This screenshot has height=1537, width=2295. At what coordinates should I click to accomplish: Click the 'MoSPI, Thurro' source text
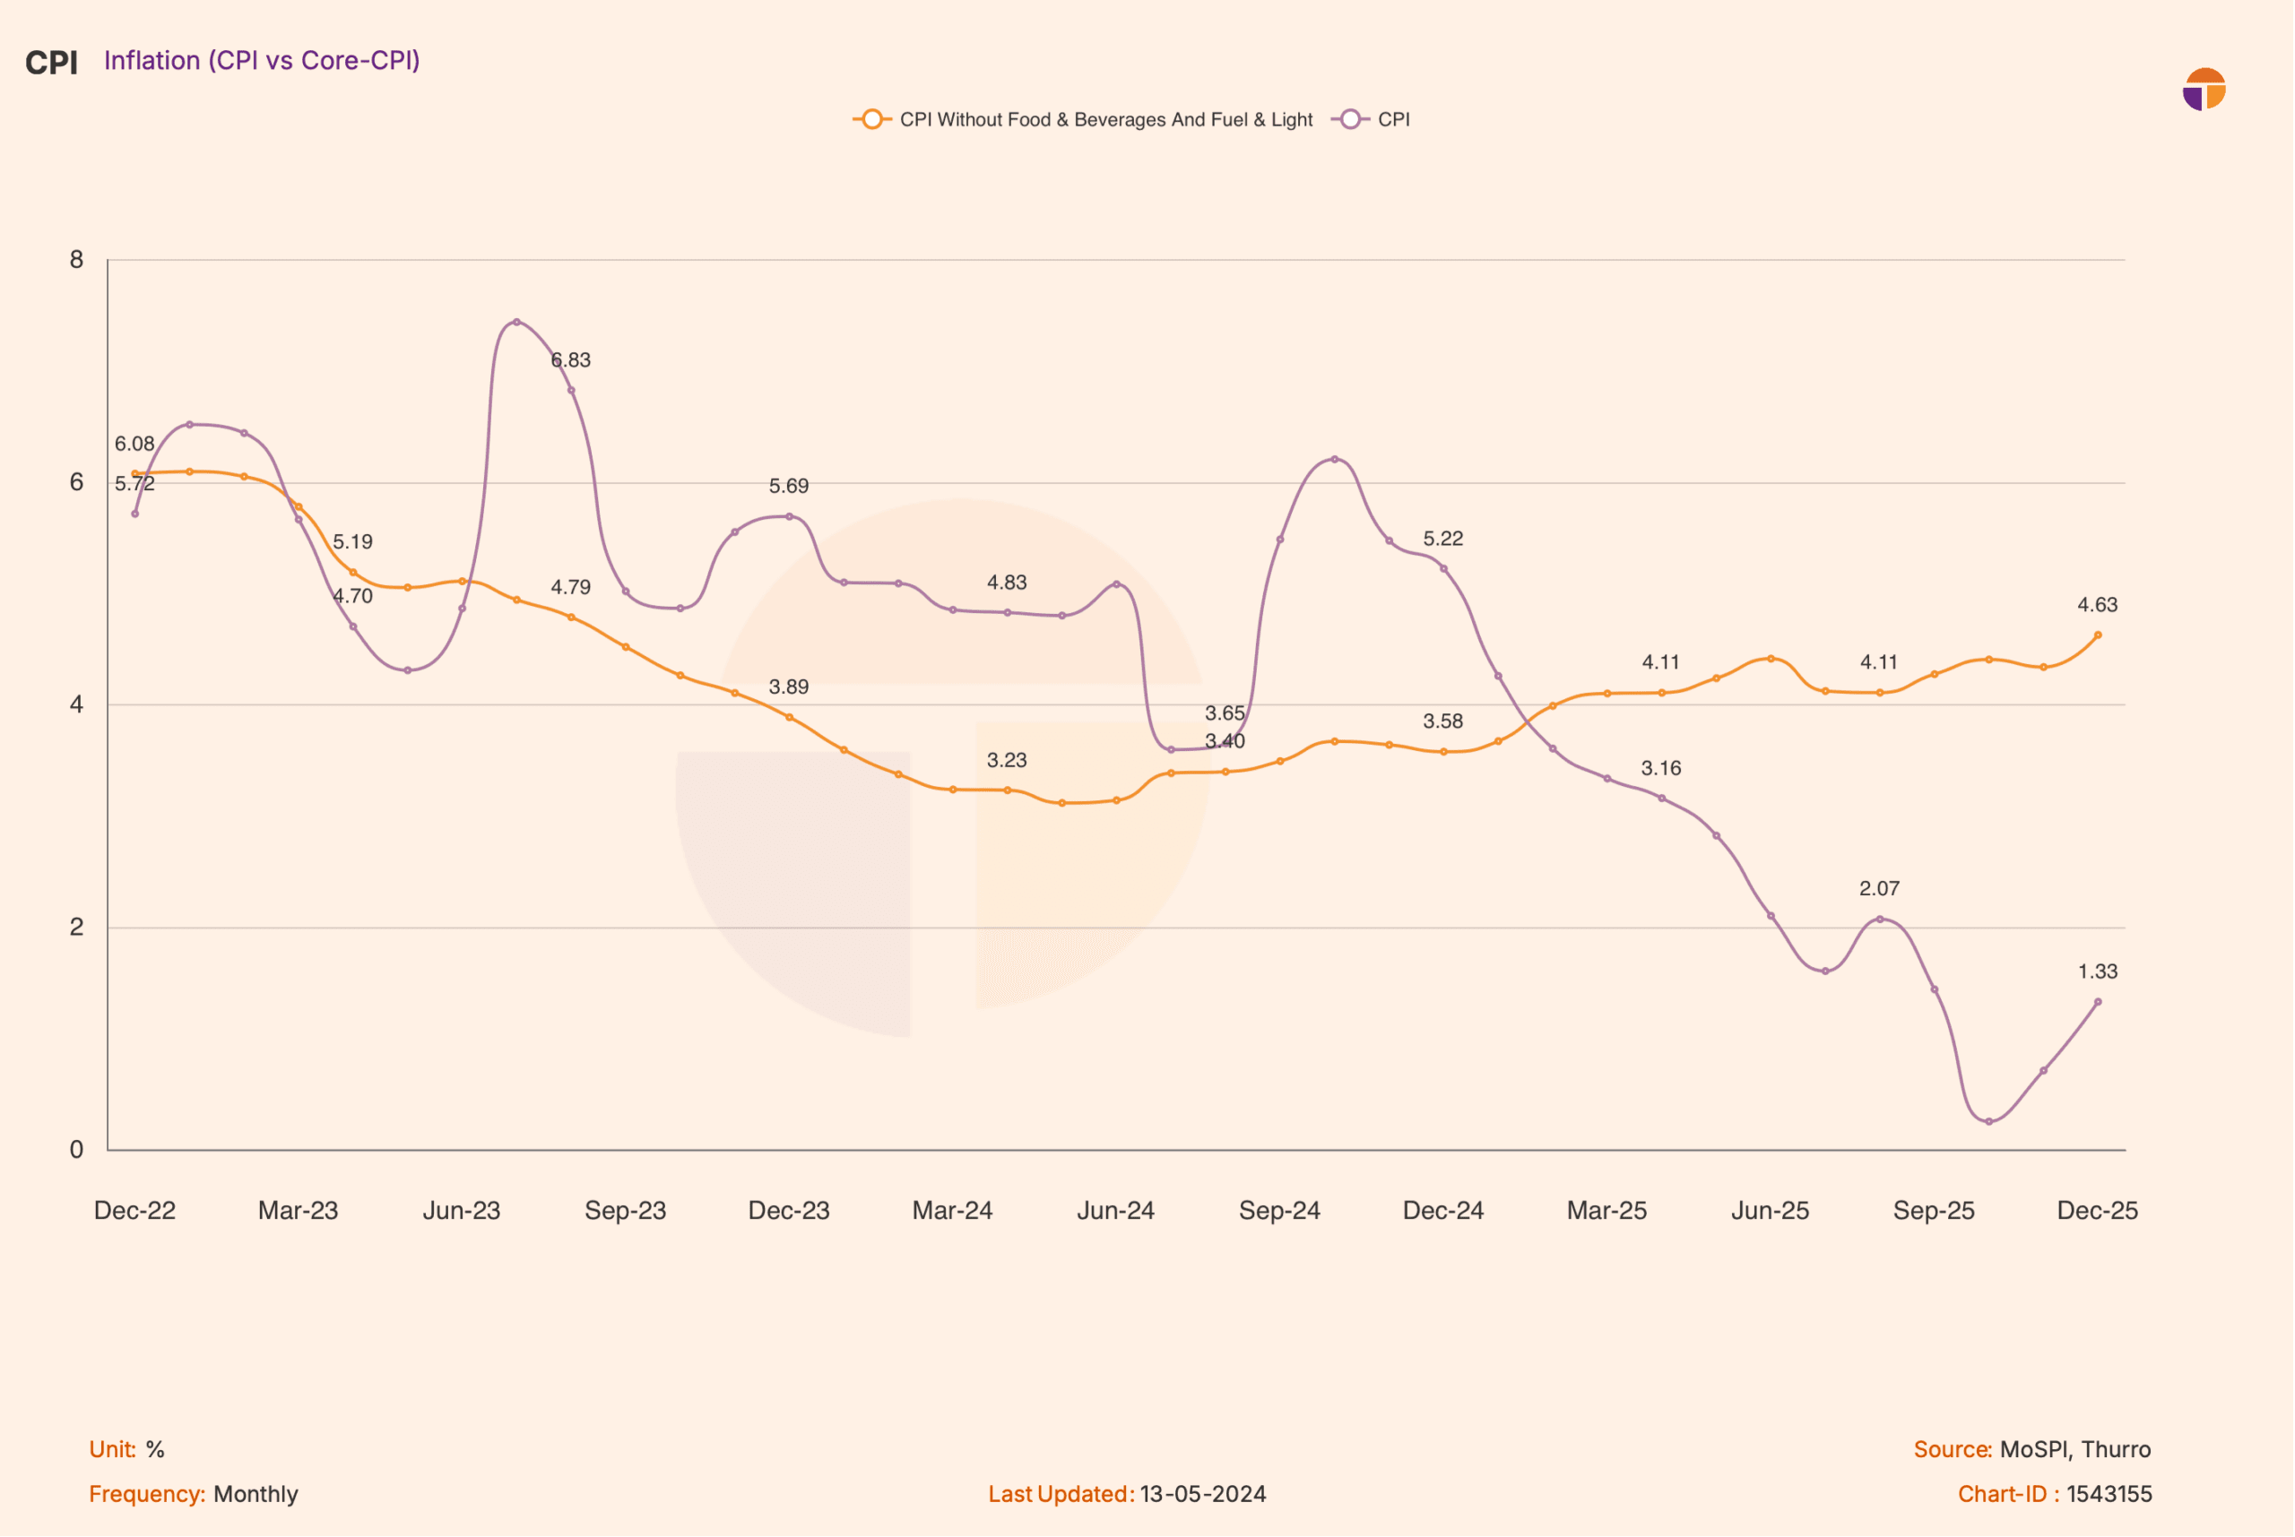(2075, 1450)
